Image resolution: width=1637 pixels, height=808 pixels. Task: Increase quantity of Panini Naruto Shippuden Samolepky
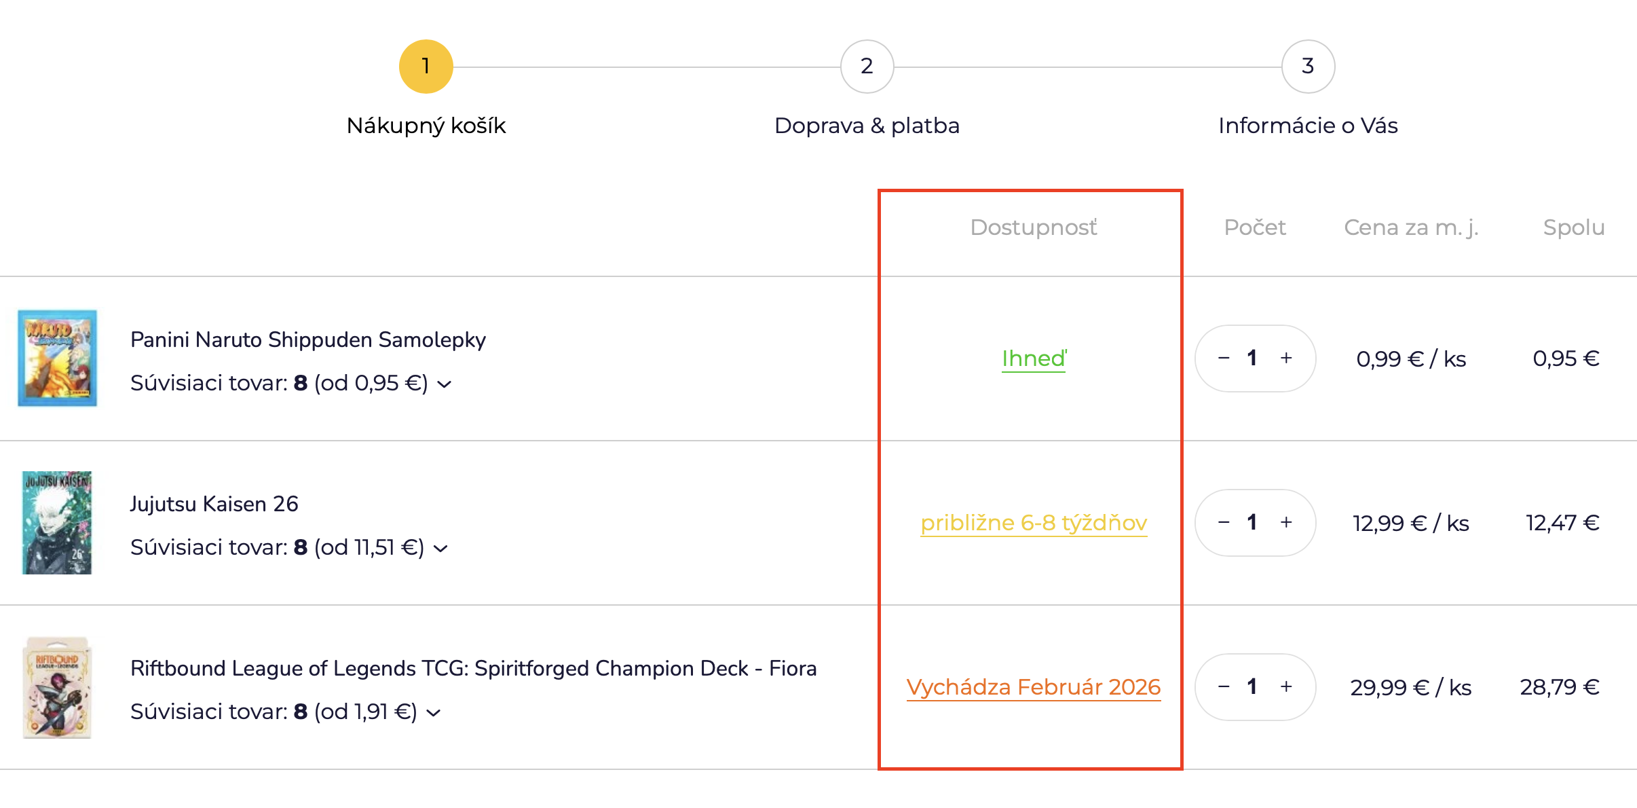(x=1286, y=358)
